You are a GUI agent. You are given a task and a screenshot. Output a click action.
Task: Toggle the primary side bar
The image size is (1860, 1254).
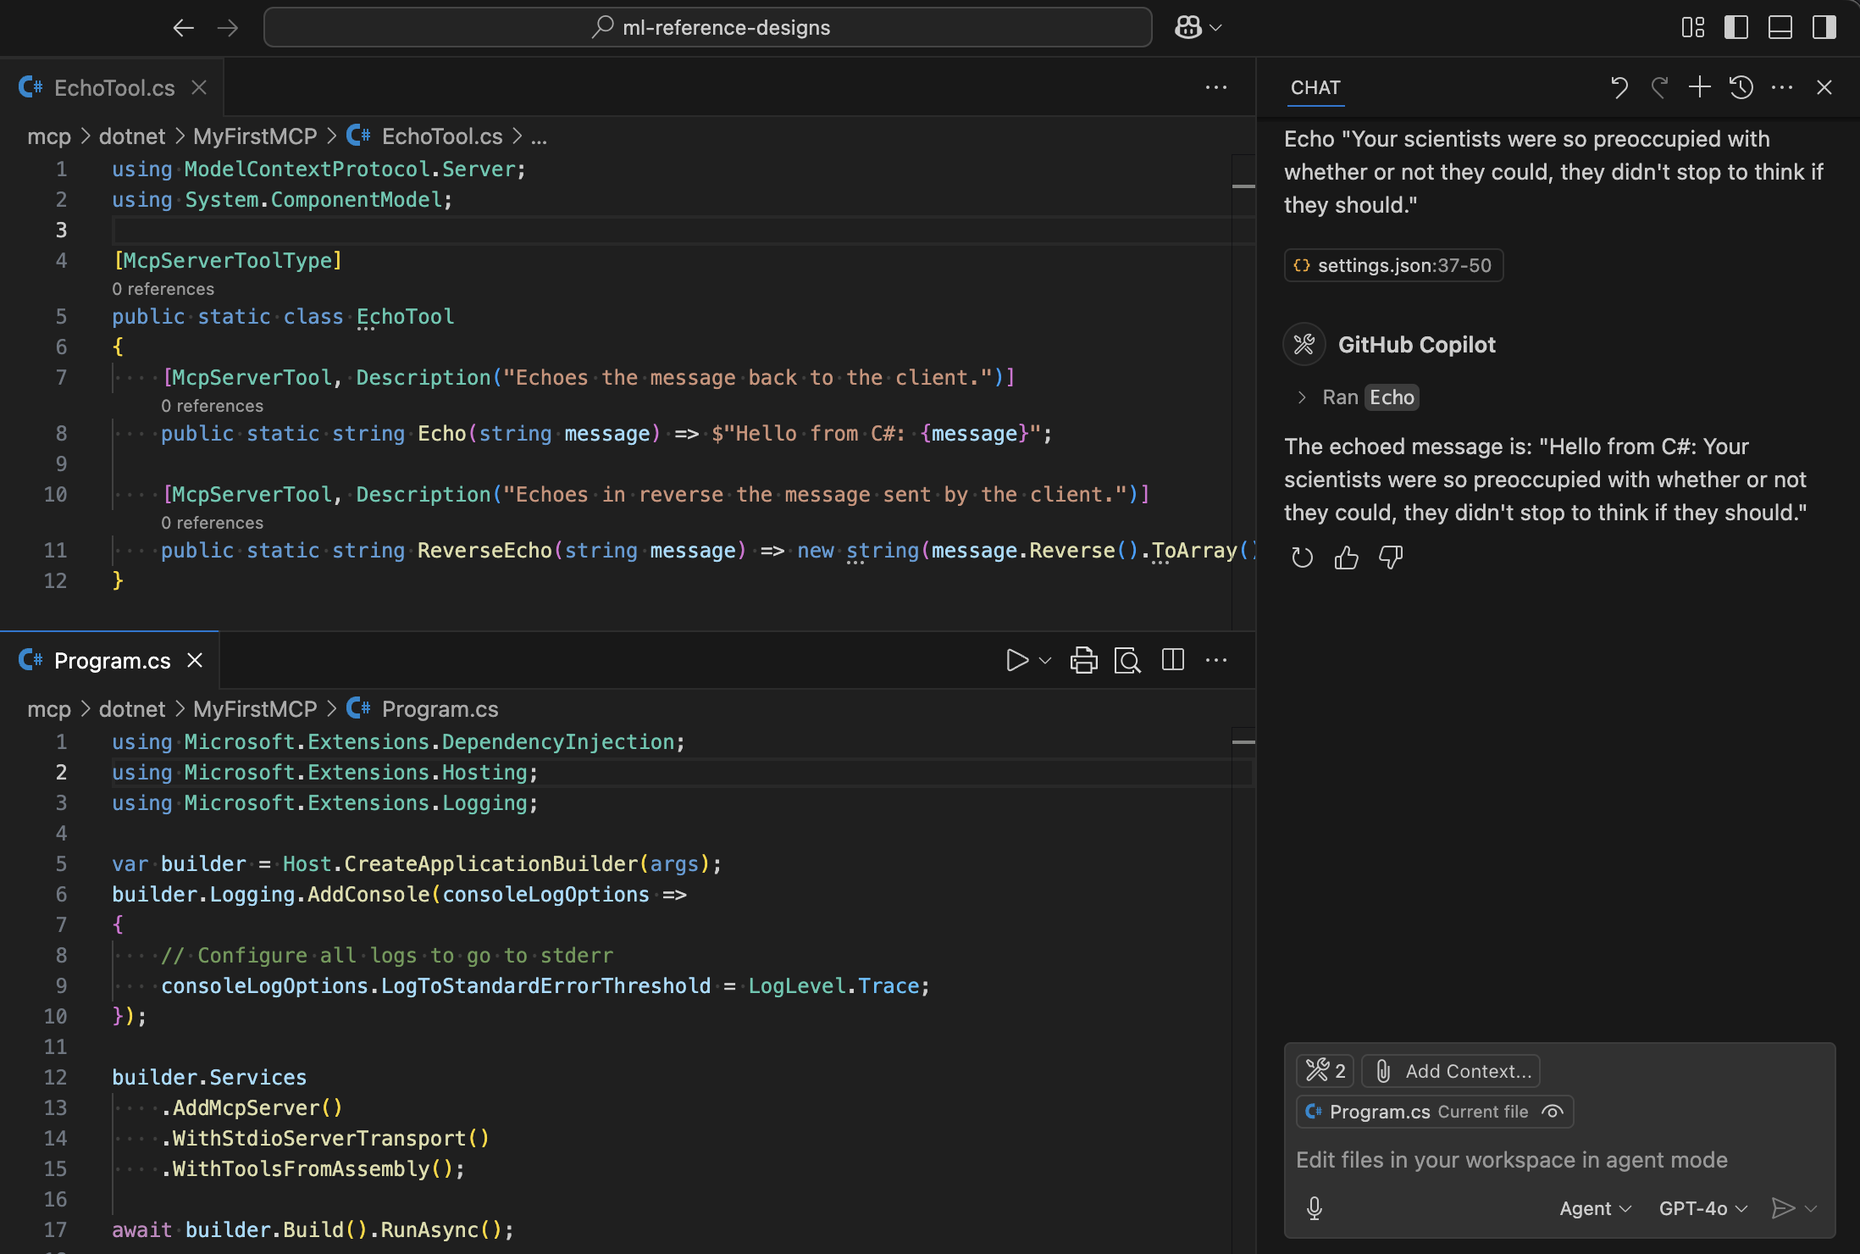(1736, 28)
